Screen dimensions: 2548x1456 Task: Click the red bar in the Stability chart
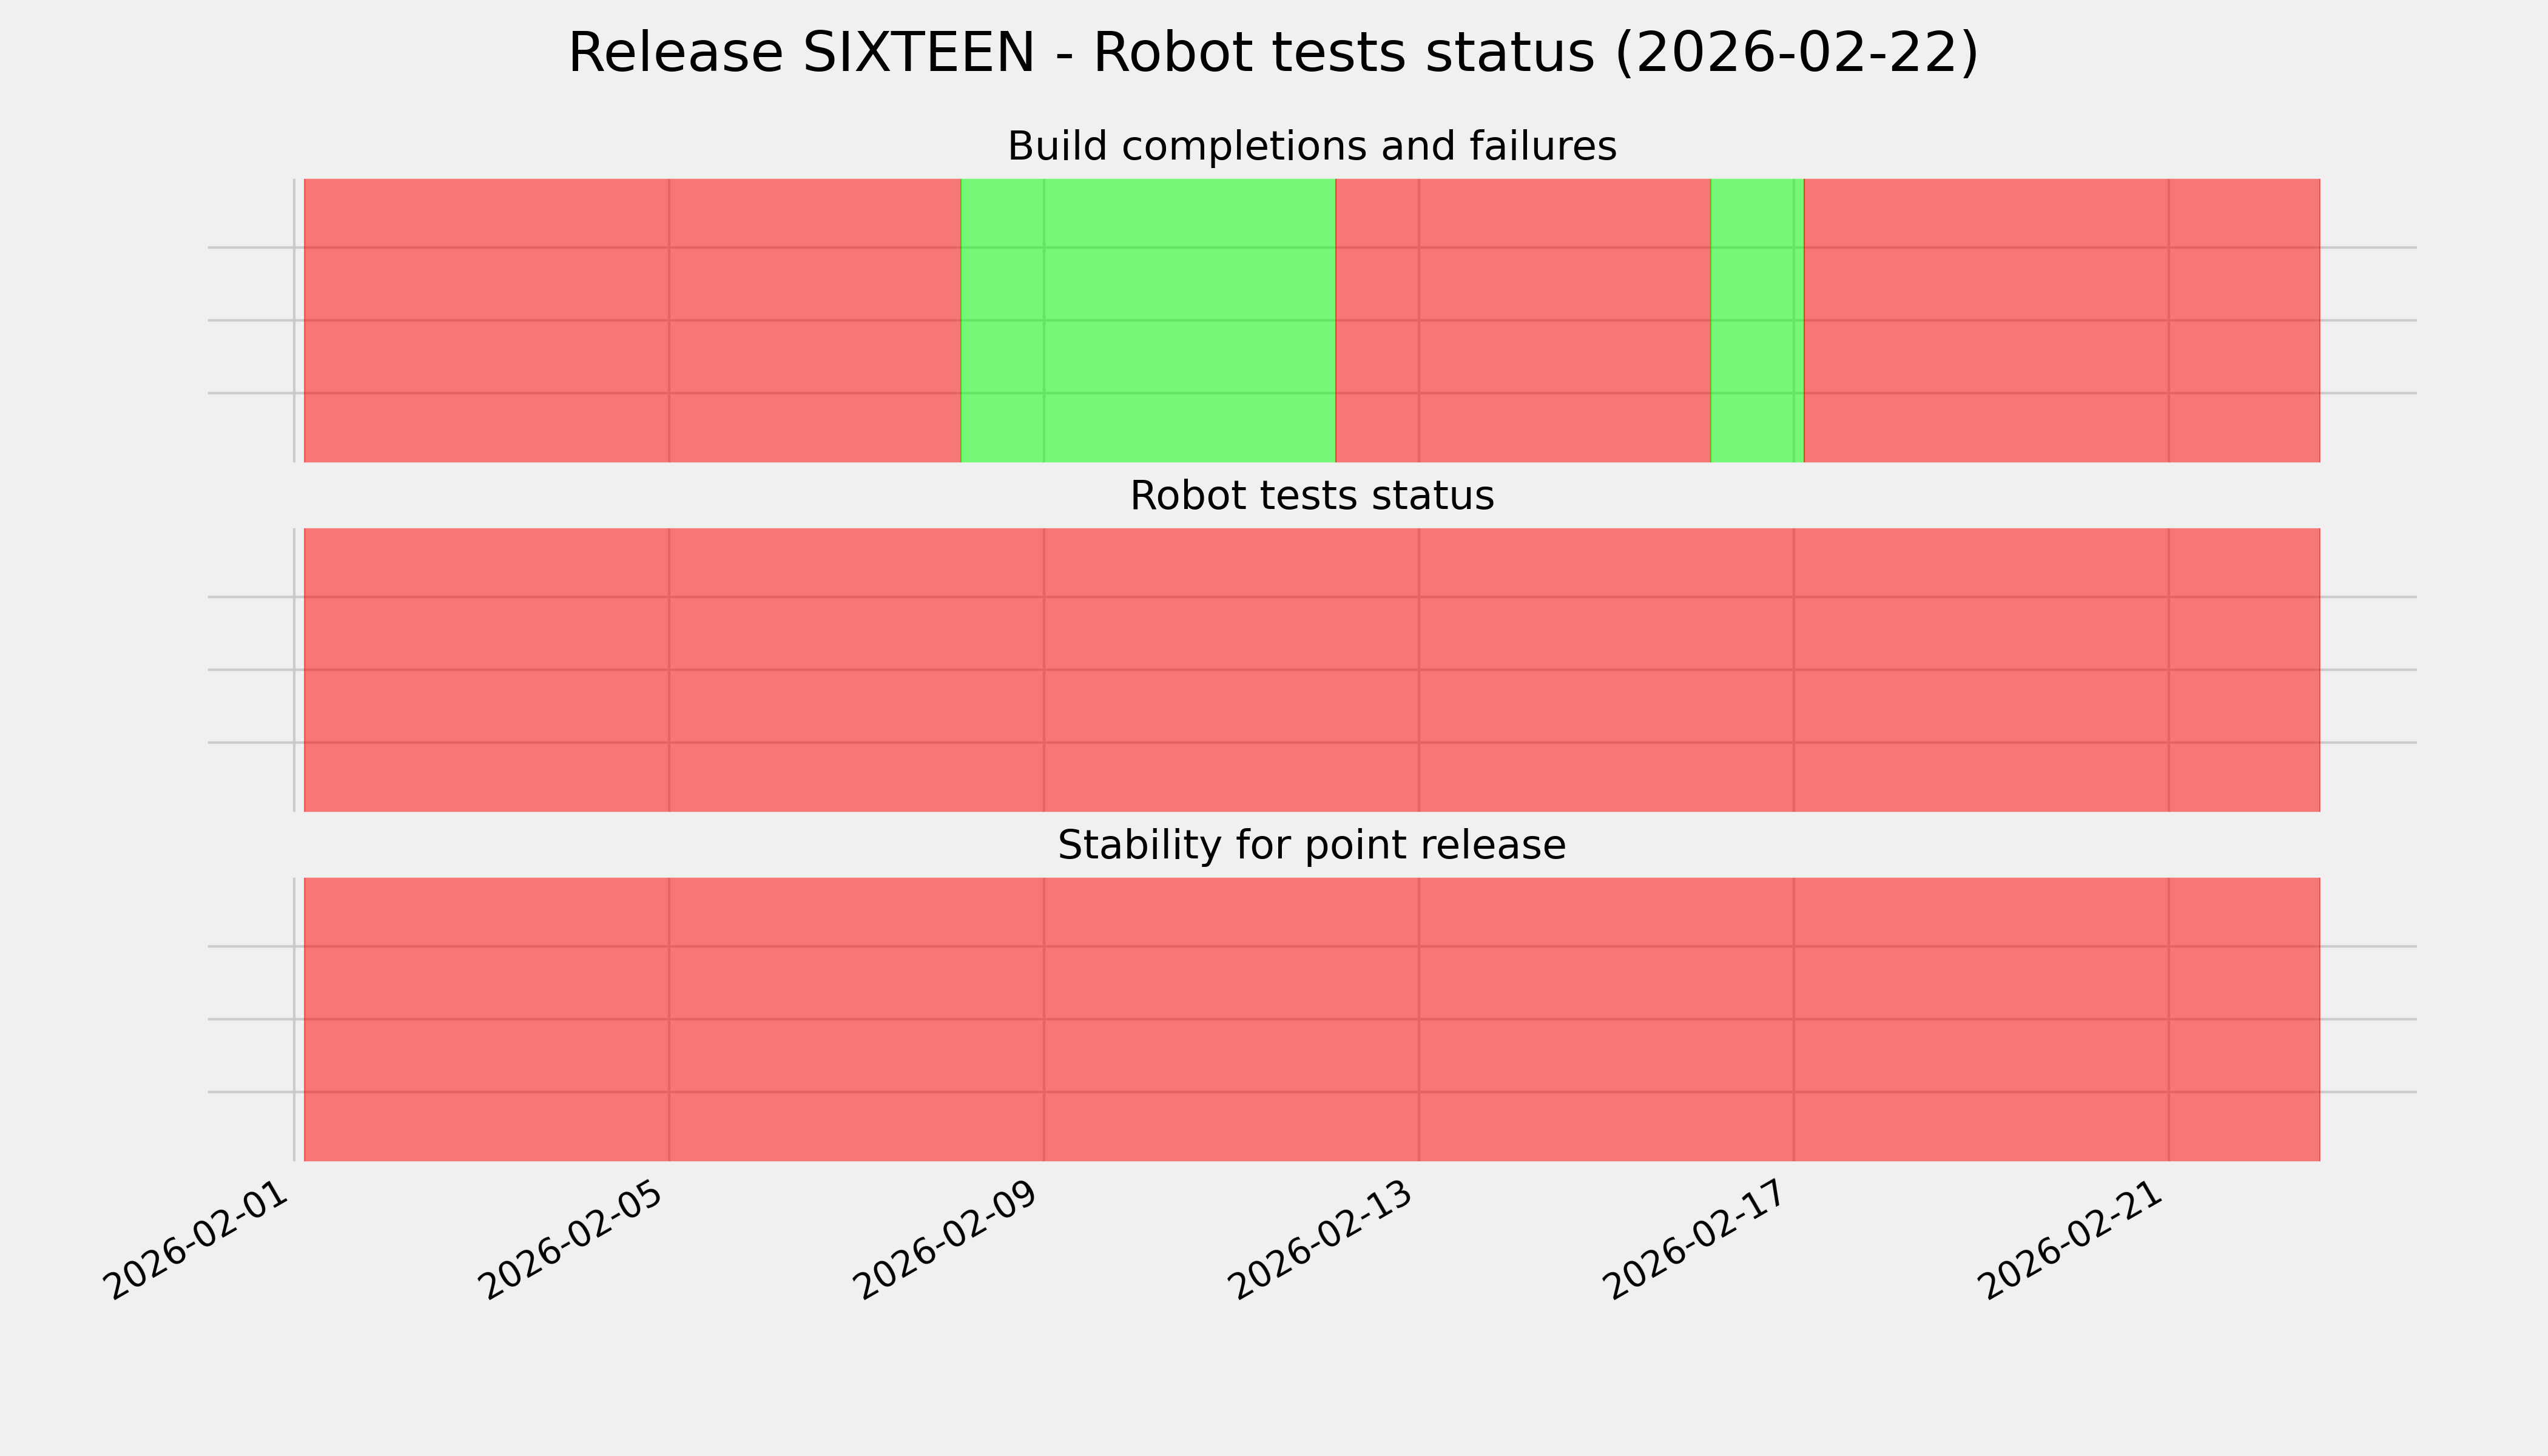1311,1019
